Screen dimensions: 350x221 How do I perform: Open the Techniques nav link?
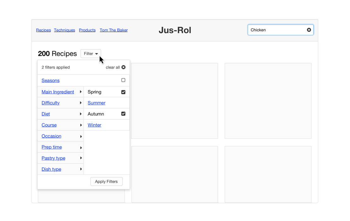click(65, 30)
